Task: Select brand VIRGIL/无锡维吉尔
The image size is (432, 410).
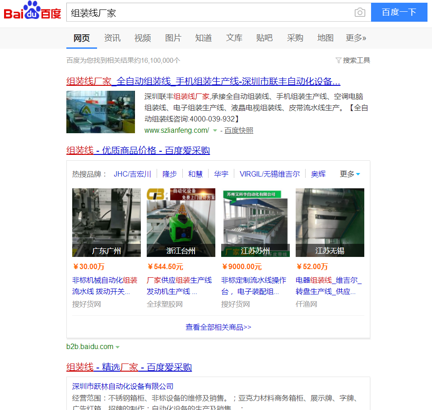Action: [269, 174]
